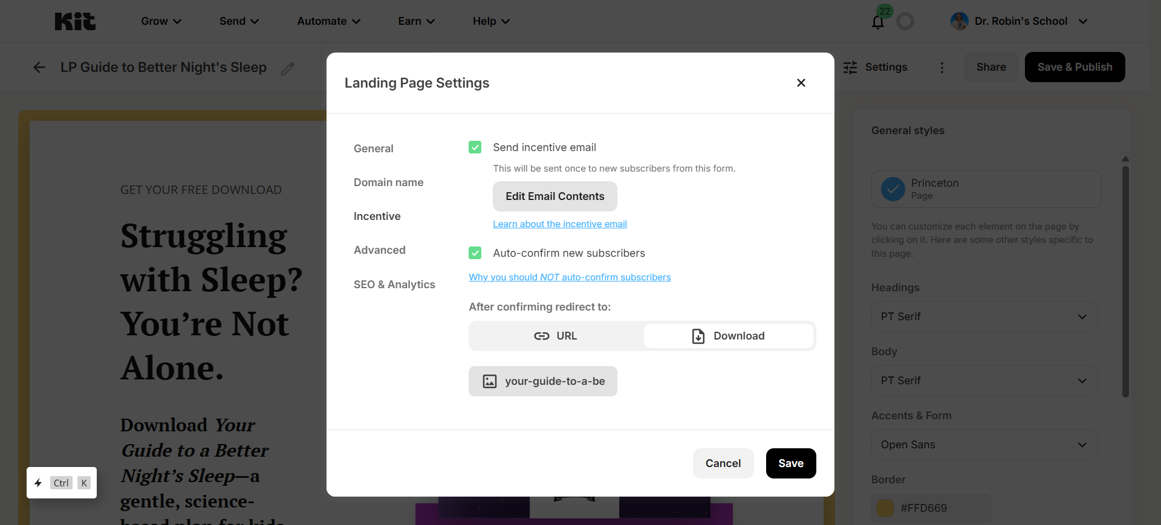
Task: Switch redirect option to URL
Action: pyautogui.click(x=556, y=336)
